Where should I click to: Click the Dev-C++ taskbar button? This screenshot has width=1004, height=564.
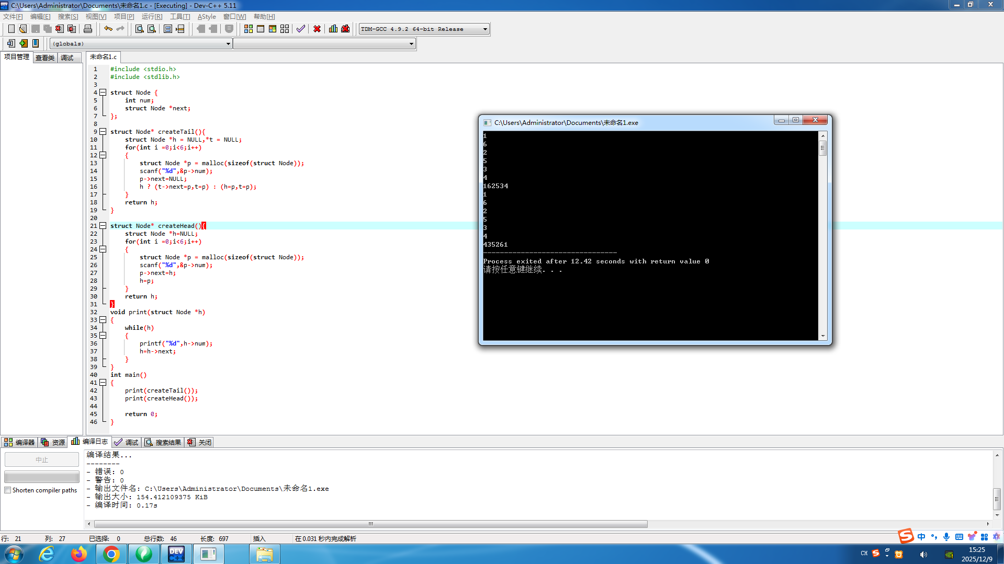click(x=176, y=554)
